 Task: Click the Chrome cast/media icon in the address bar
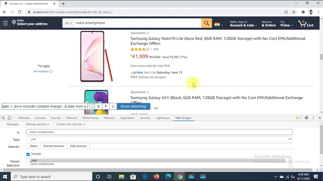[286, 12]
